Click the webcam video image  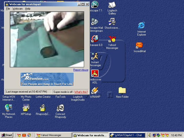point(47,39)
